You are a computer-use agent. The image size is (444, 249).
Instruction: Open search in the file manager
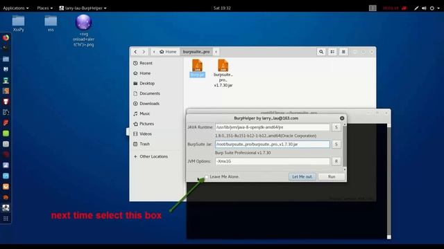click(x=321, y=52)
